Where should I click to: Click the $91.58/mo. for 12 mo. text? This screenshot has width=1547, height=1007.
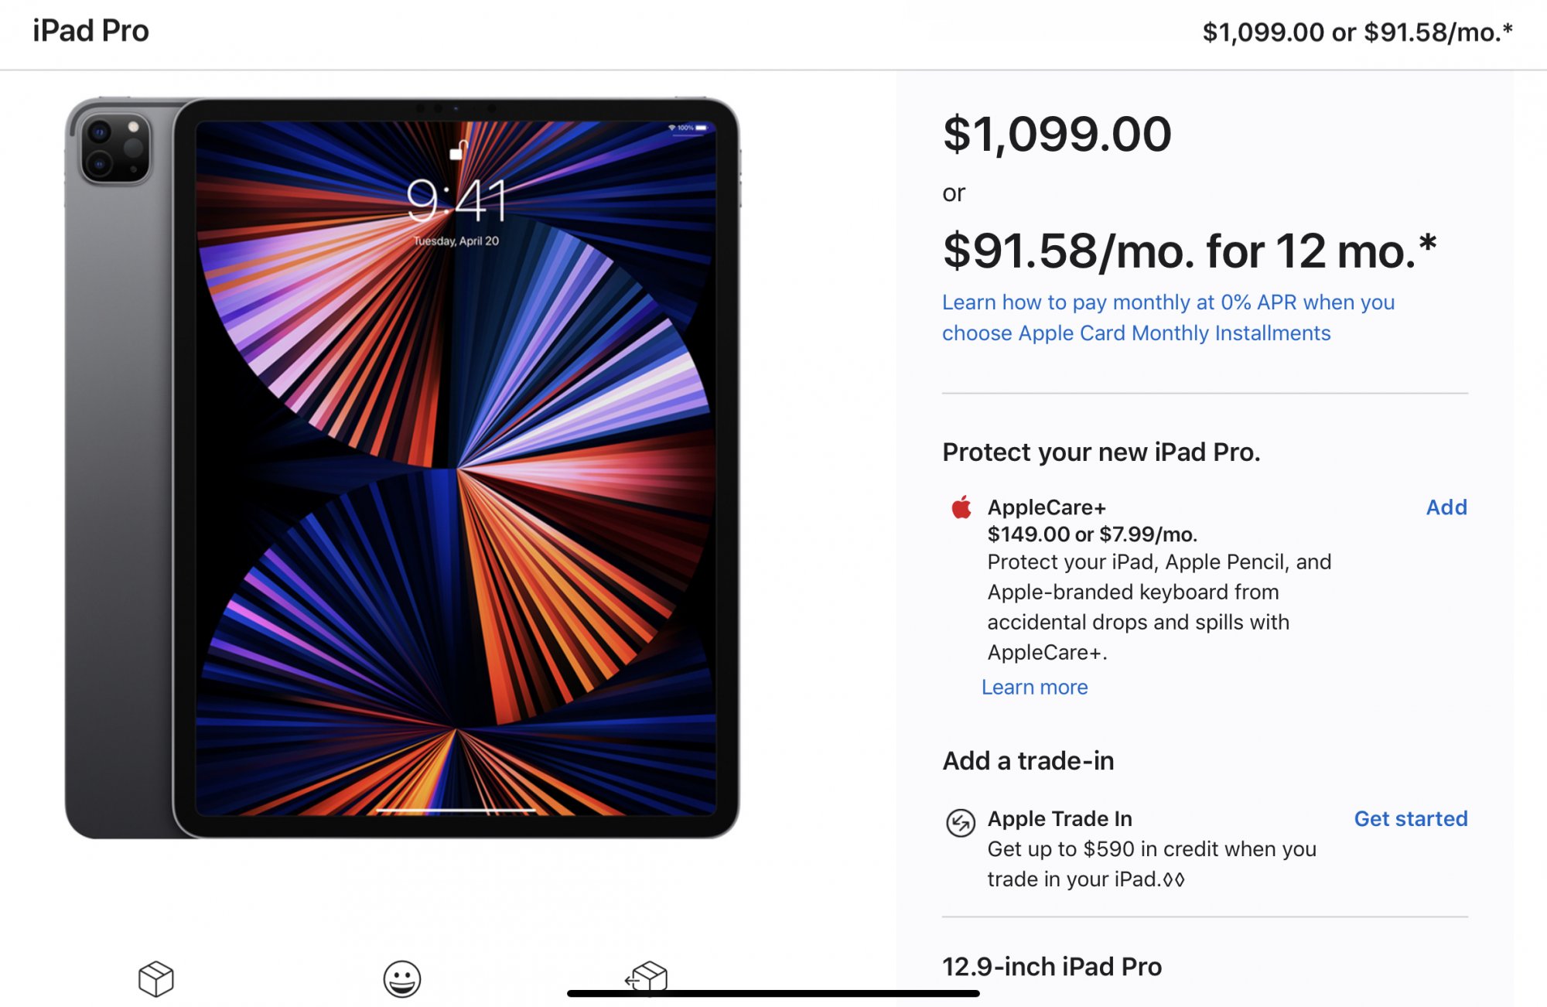tap(1190, 251)
